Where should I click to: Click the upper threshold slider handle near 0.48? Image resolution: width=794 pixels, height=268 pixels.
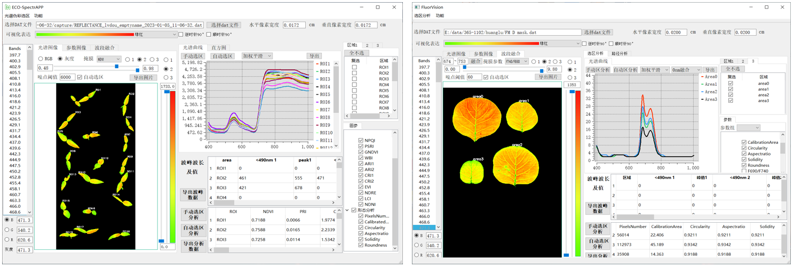[x=117, y=67]
